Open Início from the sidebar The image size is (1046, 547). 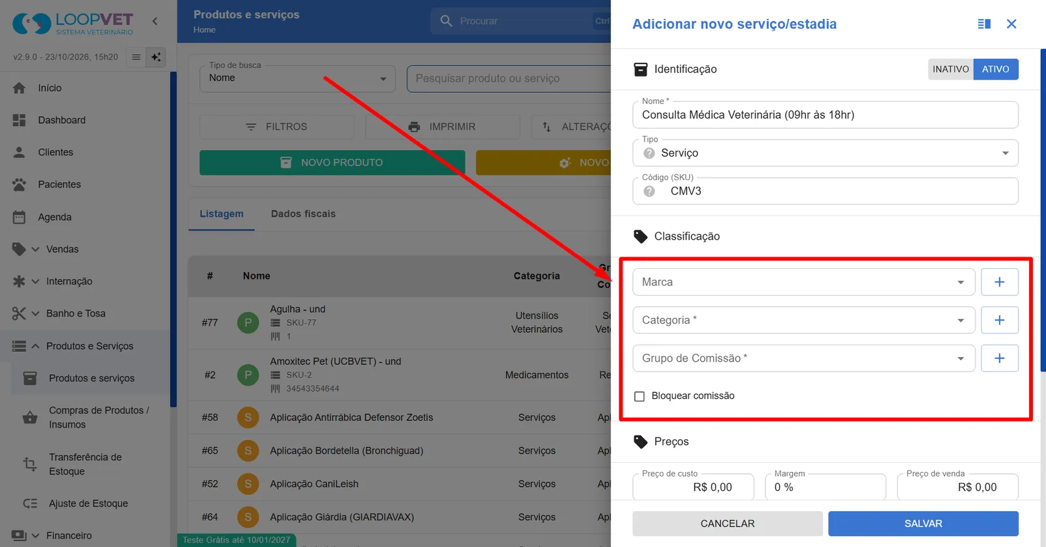click(50, 88)
